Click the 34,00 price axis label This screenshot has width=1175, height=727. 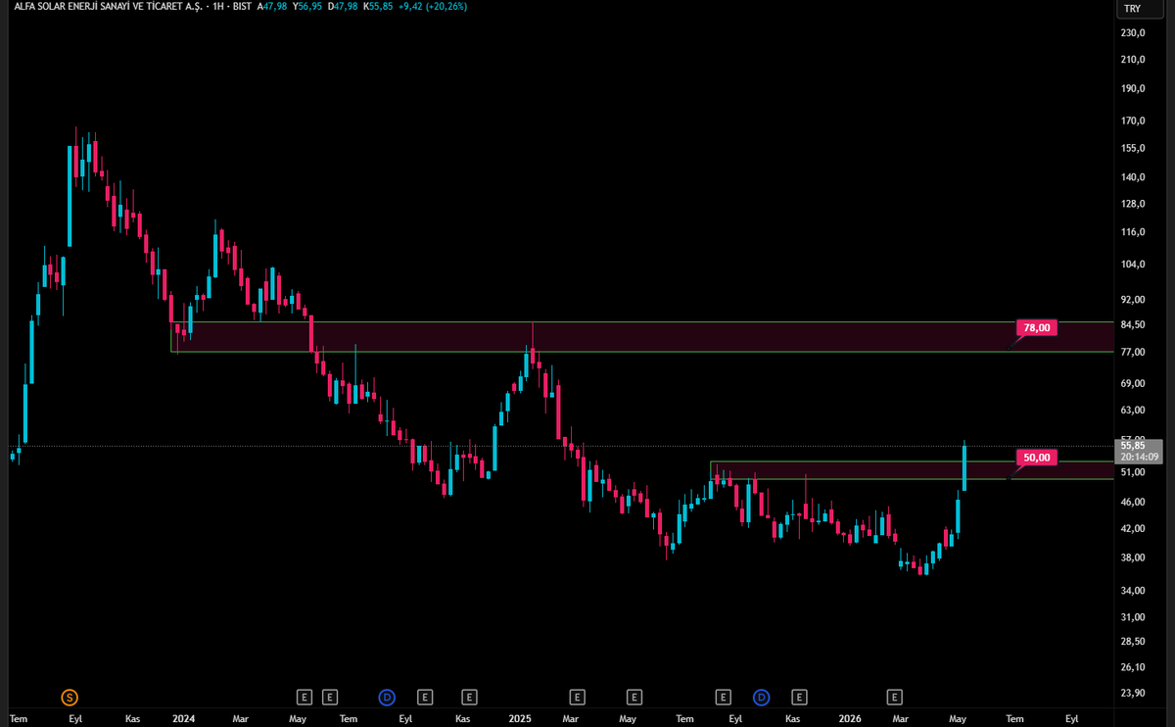click(x=1133, y=591)
